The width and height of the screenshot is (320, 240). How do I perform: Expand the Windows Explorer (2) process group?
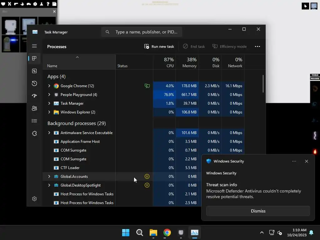point(49,112)
